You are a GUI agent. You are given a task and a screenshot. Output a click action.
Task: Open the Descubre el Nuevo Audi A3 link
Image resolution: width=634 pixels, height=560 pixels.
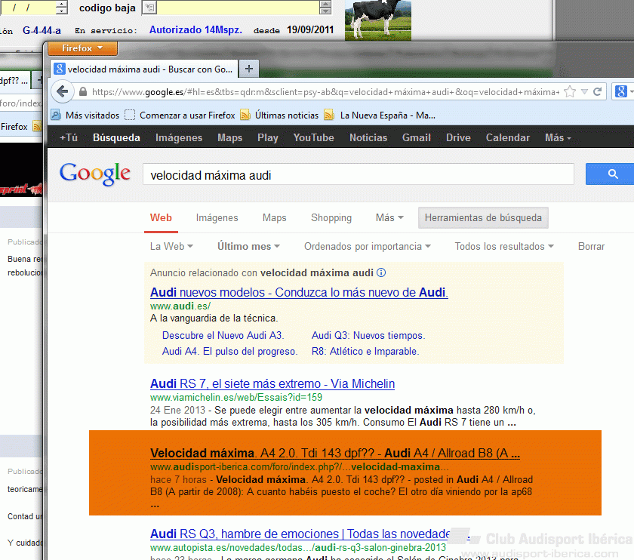(223, 335)
